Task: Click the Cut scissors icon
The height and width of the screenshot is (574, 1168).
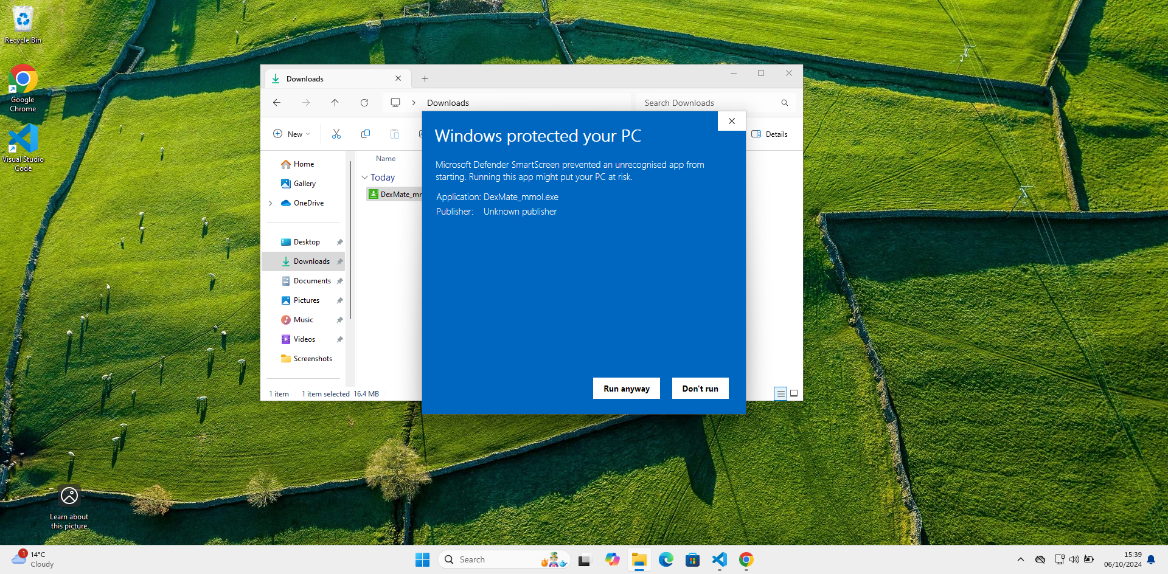Action: (x=336, y=134)
